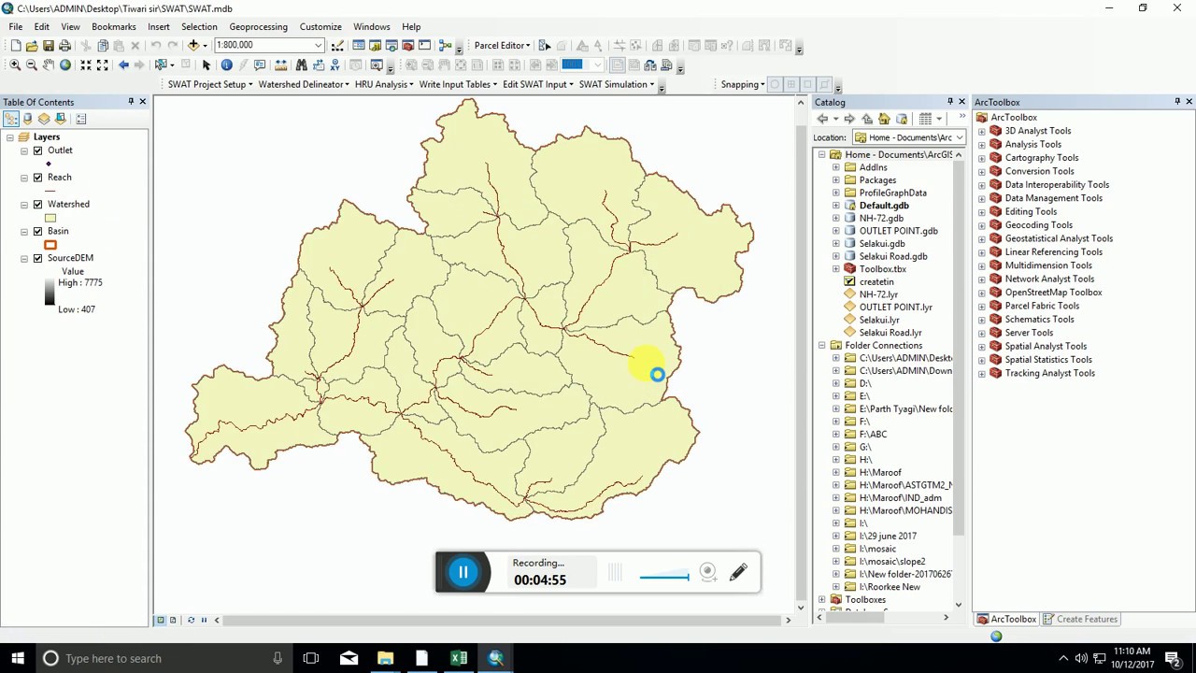
Task: Pause the screen recording
Action: click(x=463, y=572)
